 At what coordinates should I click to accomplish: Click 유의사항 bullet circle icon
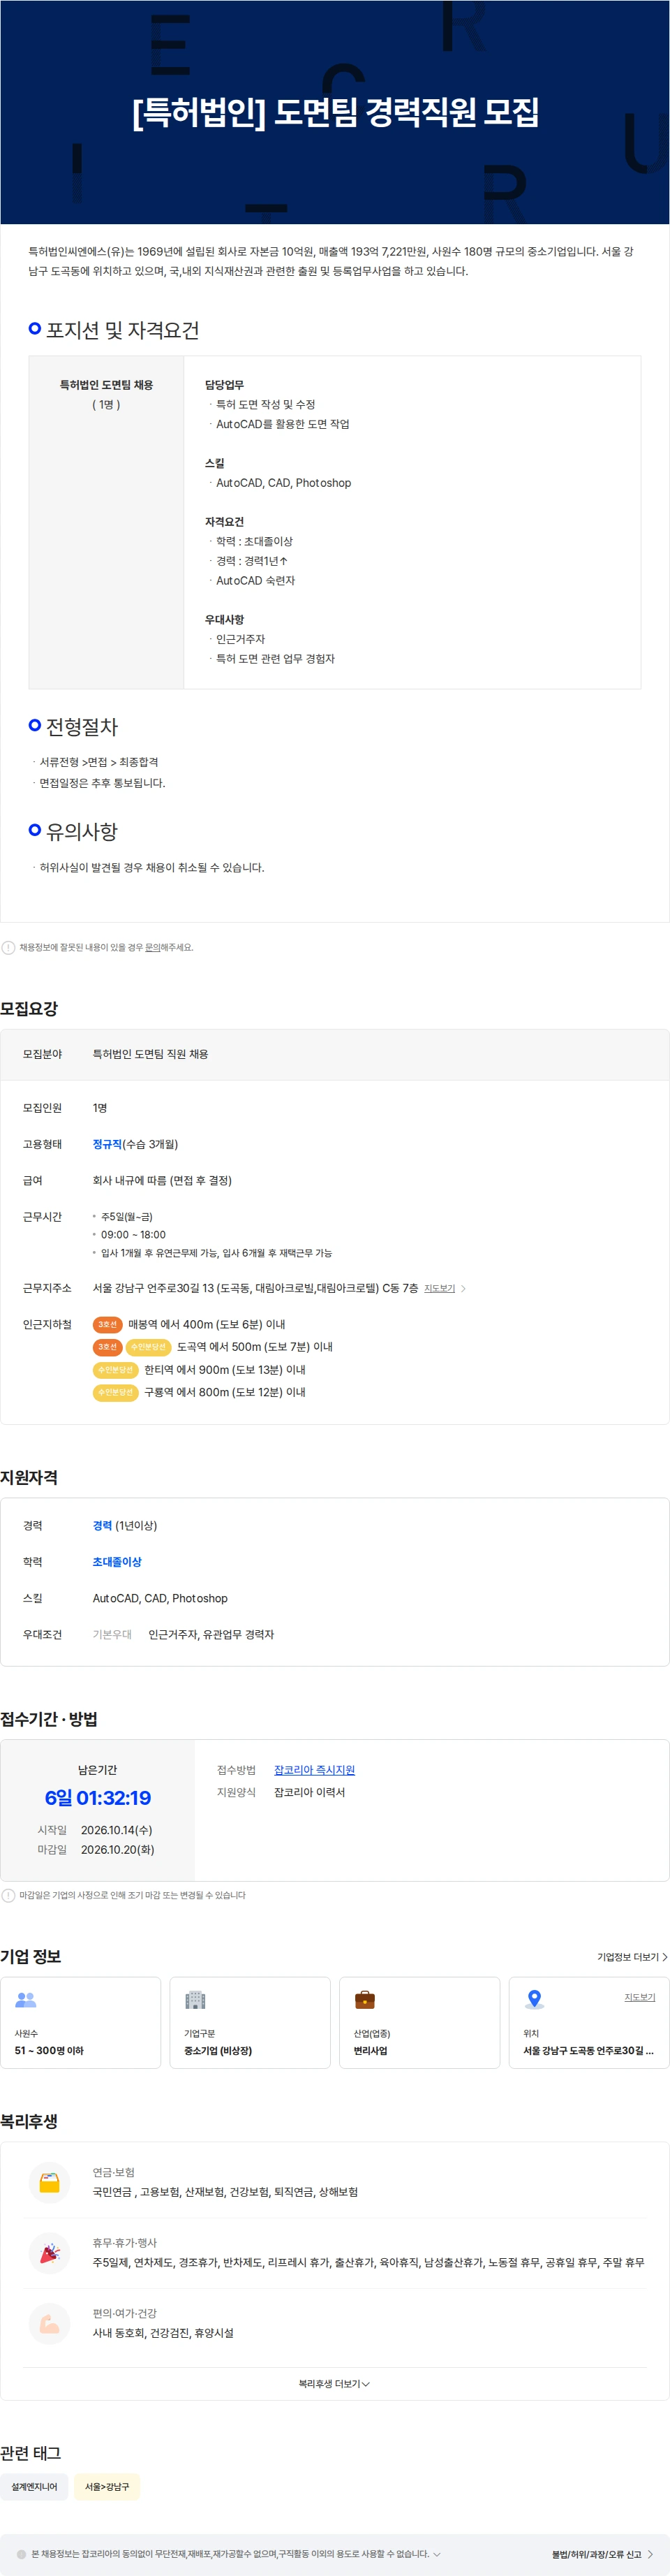pyautogui.click(x=35, y=830)
